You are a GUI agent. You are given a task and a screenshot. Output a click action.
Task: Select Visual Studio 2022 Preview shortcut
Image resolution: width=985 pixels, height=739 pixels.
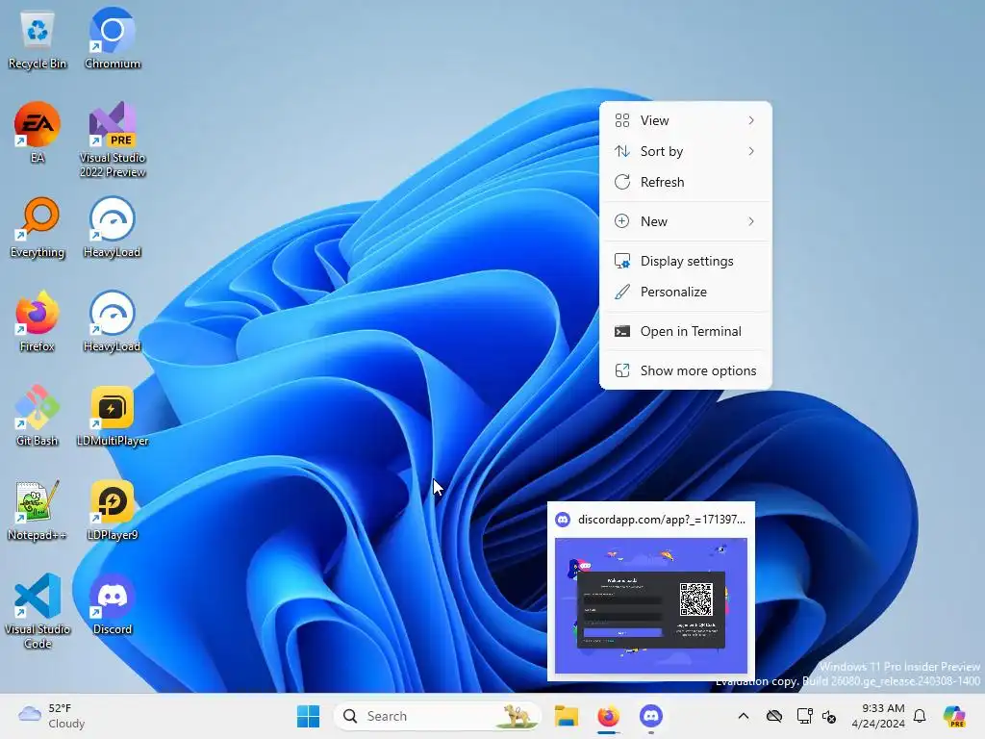pyautogui.click(x=113, y=140)
